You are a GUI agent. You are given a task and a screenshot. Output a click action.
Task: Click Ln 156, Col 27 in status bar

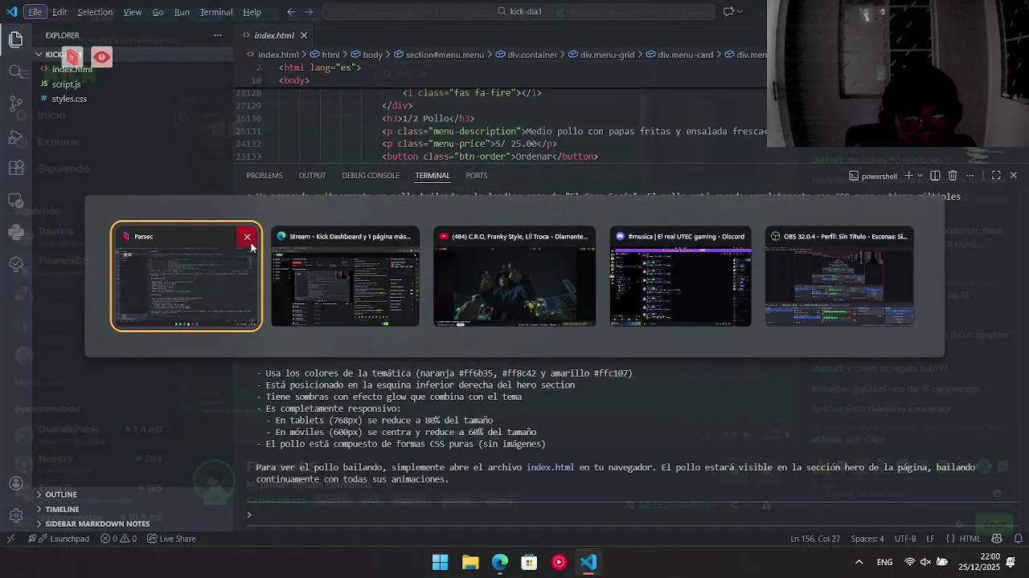pos(815,539)
